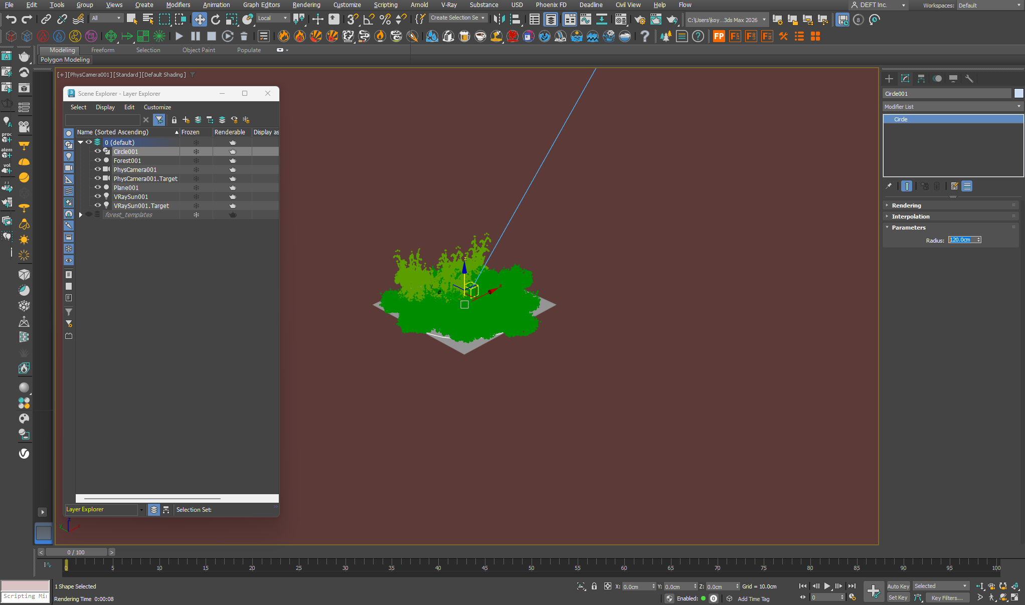
Task: Select the Move transform tool
Action: [199, 19]
